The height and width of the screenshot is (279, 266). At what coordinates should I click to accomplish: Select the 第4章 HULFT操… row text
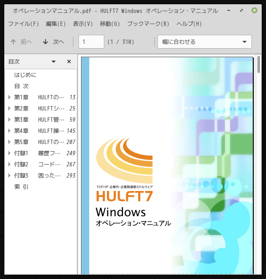pyautogui.click(x=39, y=131)
